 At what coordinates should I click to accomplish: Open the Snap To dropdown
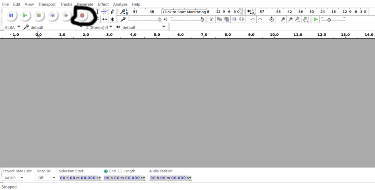tap(47, 178)
